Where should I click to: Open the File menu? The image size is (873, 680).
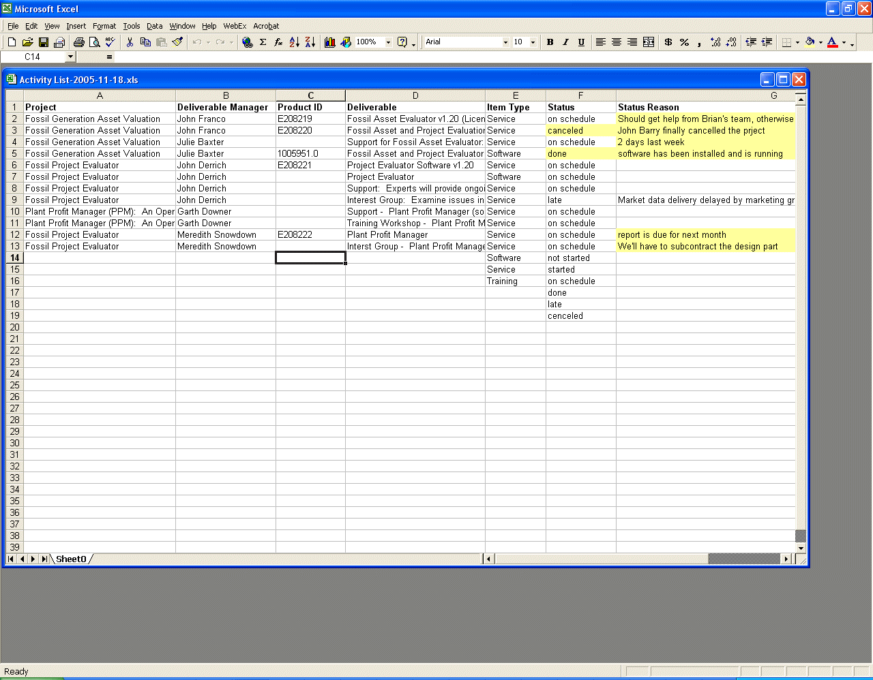[13, 26]
